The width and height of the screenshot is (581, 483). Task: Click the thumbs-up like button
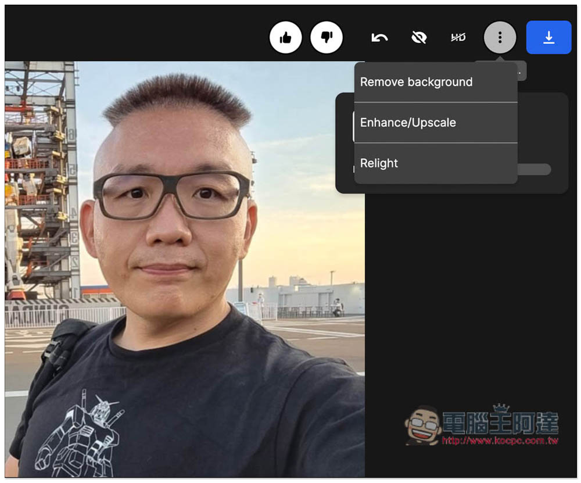[285, 38]
